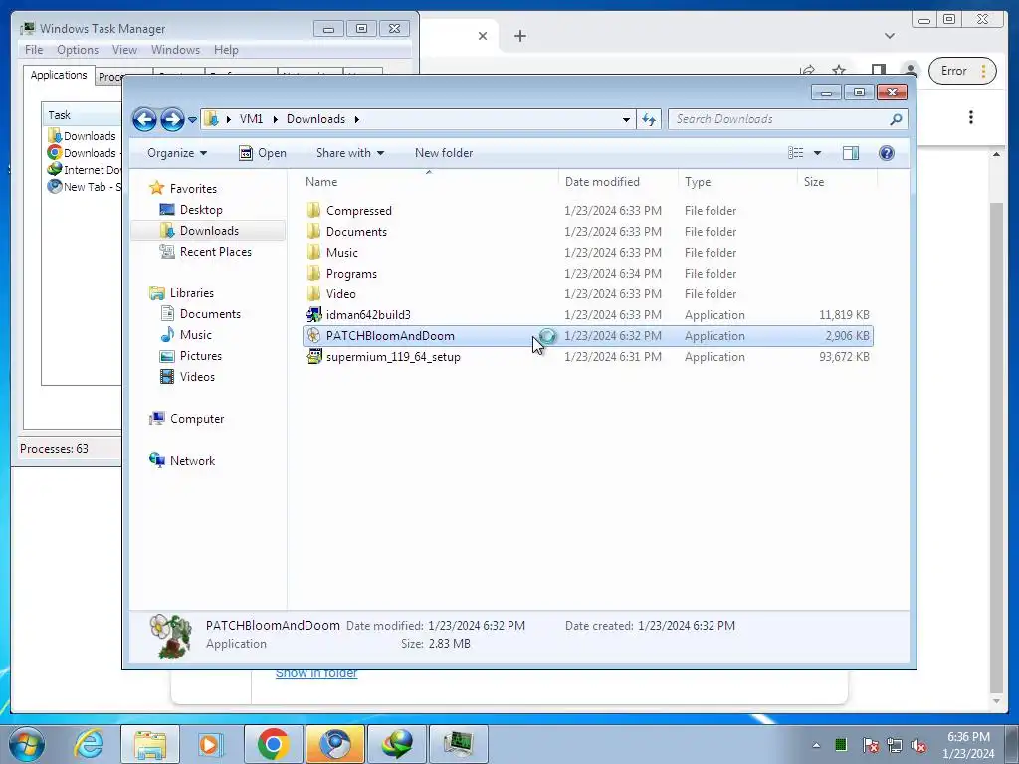Open the Windows Start button

[27, 744]
